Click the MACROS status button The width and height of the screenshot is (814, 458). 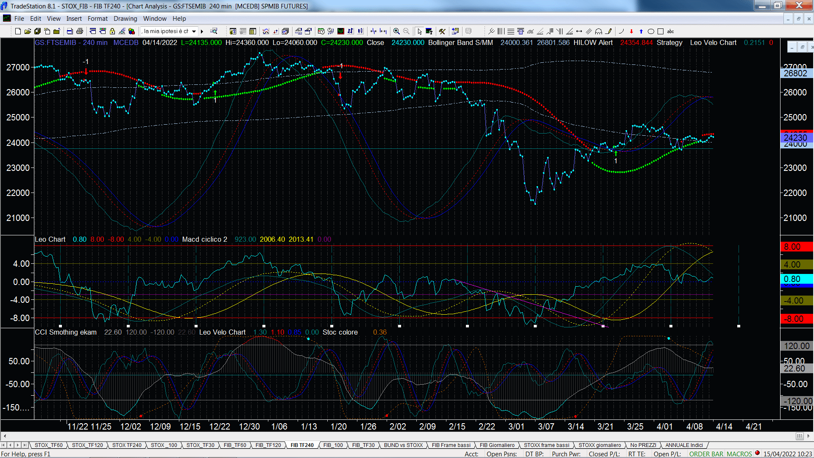tap(739, 454)
